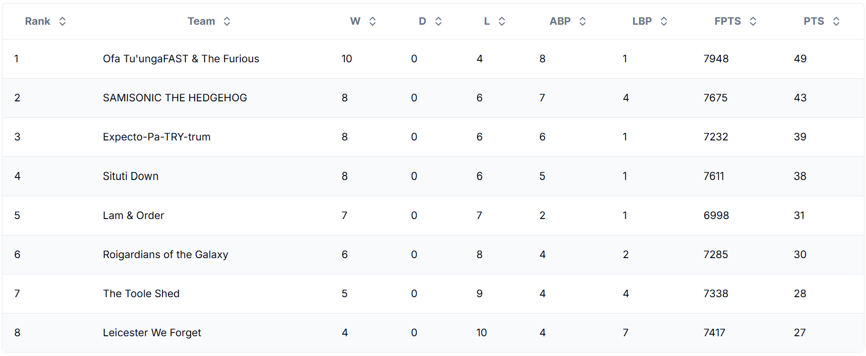
Task: Click the sort arrows beside Rank
Action: coord(62,21)
